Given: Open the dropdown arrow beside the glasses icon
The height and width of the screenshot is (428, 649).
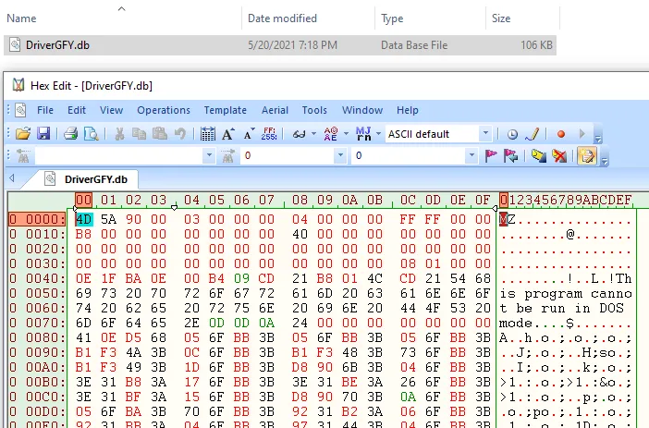Looking at the screenshot, I should (x=313, y=134).
